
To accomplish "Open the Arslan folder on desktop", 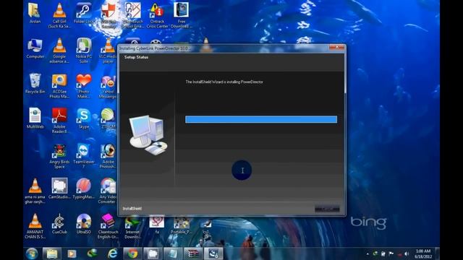I will click(35, 13).
